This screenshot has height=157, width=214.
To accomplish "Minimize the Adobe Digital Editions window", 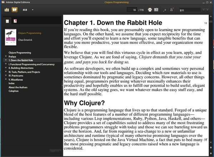I will [x=204, y=3].
